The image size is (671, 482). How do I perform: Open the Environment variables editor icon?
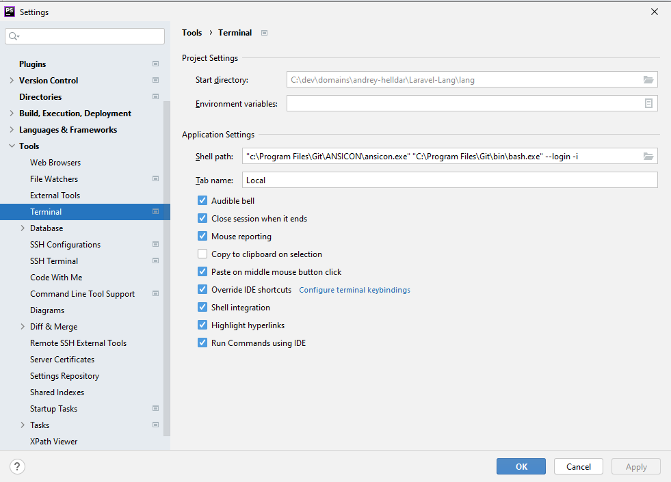649,103
